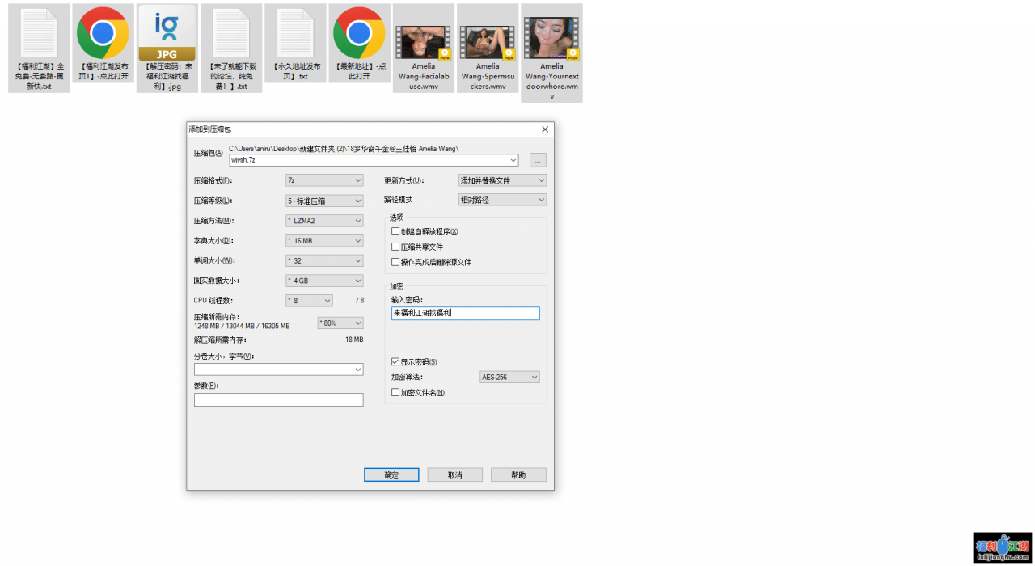The image size is (1035, 566).
Task: Select the 全免费-无套路-更新快.txt text file icon
Action: tap(39, 34)
